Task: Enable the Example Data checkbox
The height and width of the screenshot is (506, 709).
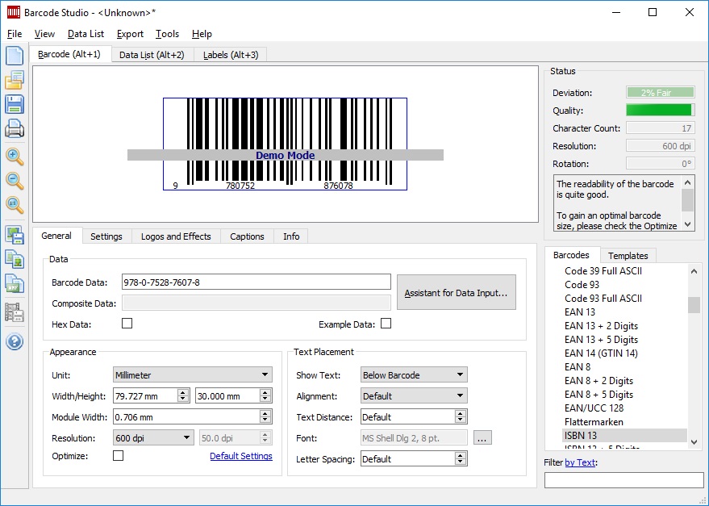Action: click(386, 322)
